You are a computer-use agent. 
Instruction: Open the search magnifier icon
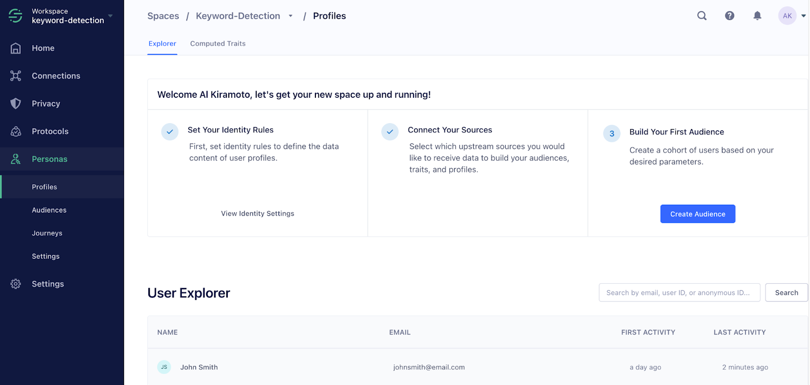[702, 16]
